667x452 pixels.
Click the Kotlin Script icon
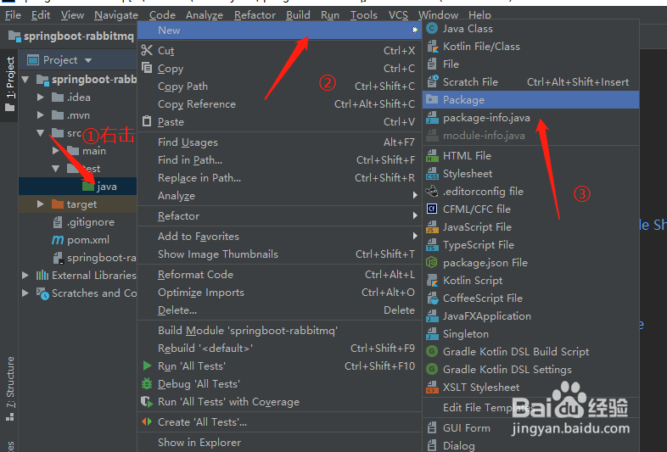(432, 281)
